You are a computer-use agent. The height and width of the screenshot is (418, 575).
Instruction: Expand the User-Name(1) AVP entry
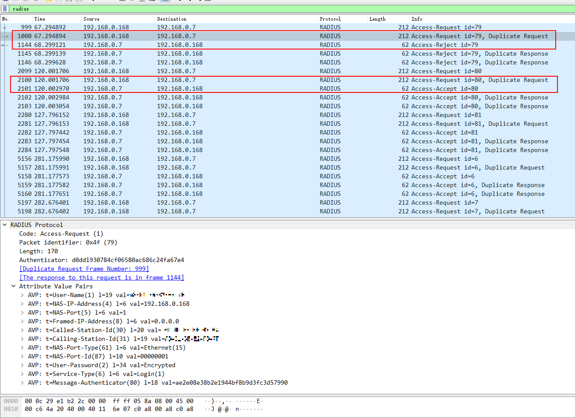(x=22, y=295)
